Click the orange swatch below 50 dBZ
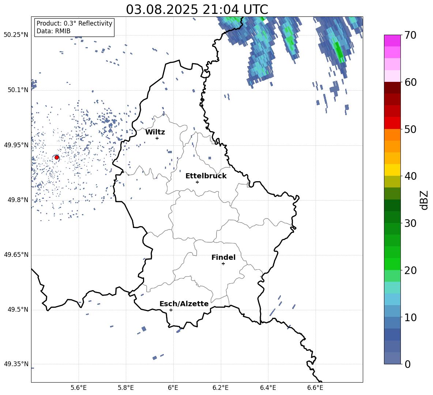433x395 pixels. (392, 135)
